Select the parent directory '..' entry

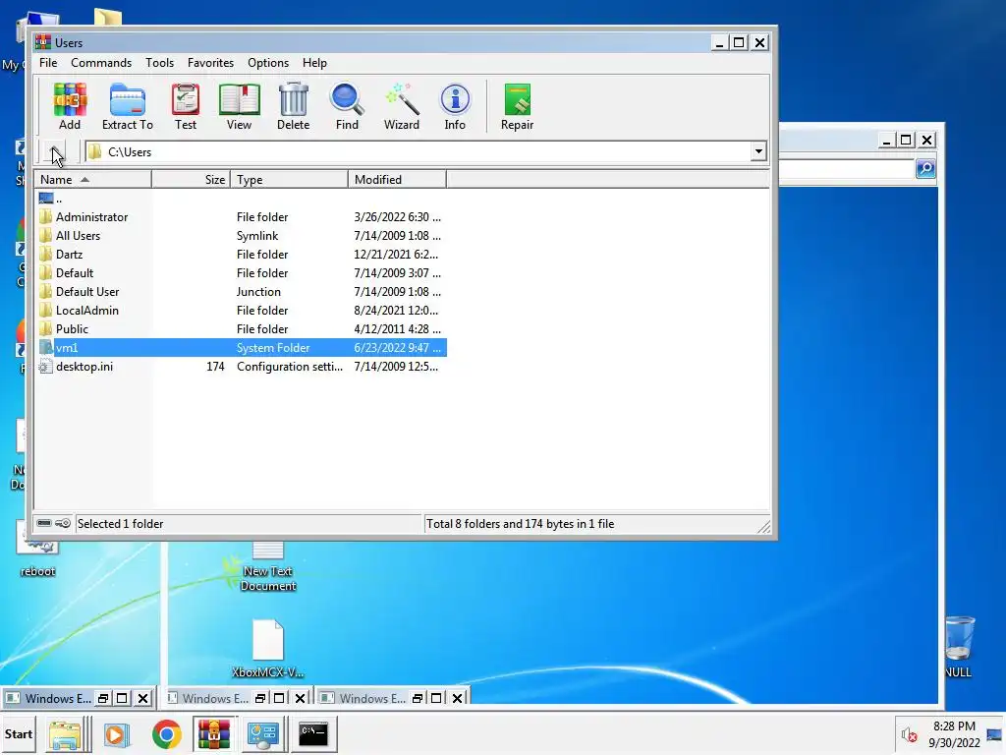tap(50, 199)
